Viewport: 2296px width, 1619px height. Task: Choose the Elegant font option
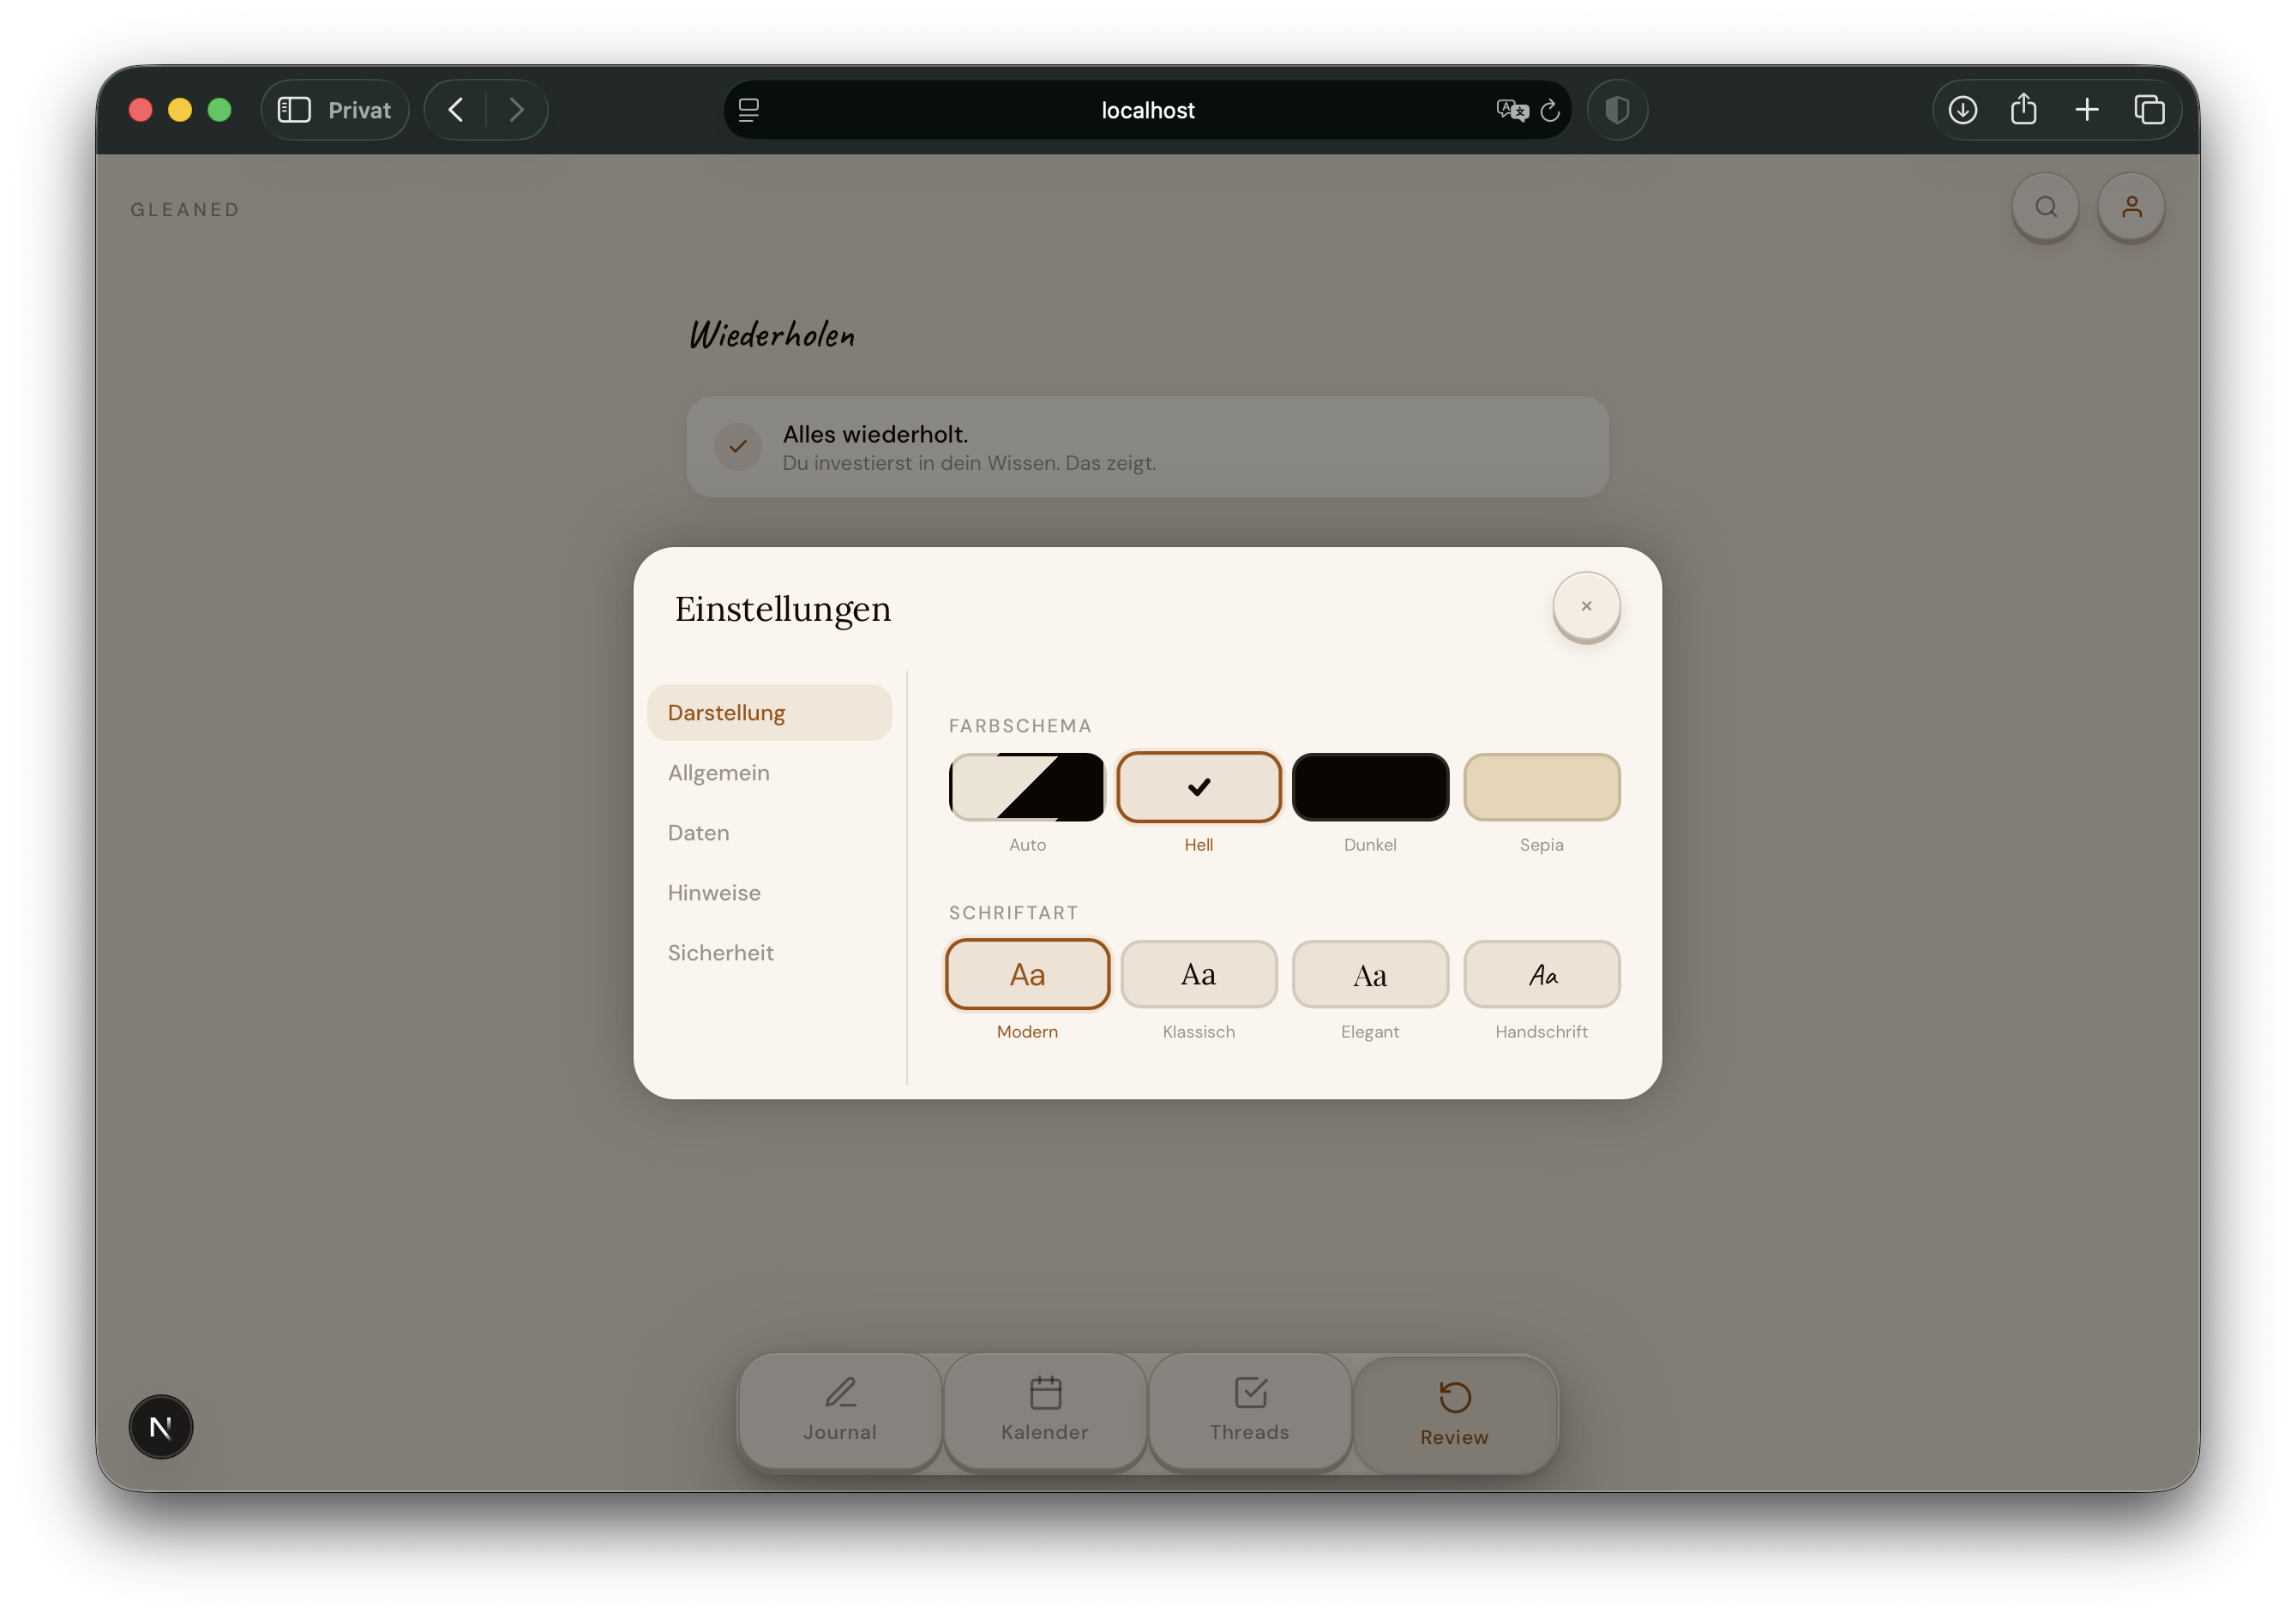[x=1370, y=974]
